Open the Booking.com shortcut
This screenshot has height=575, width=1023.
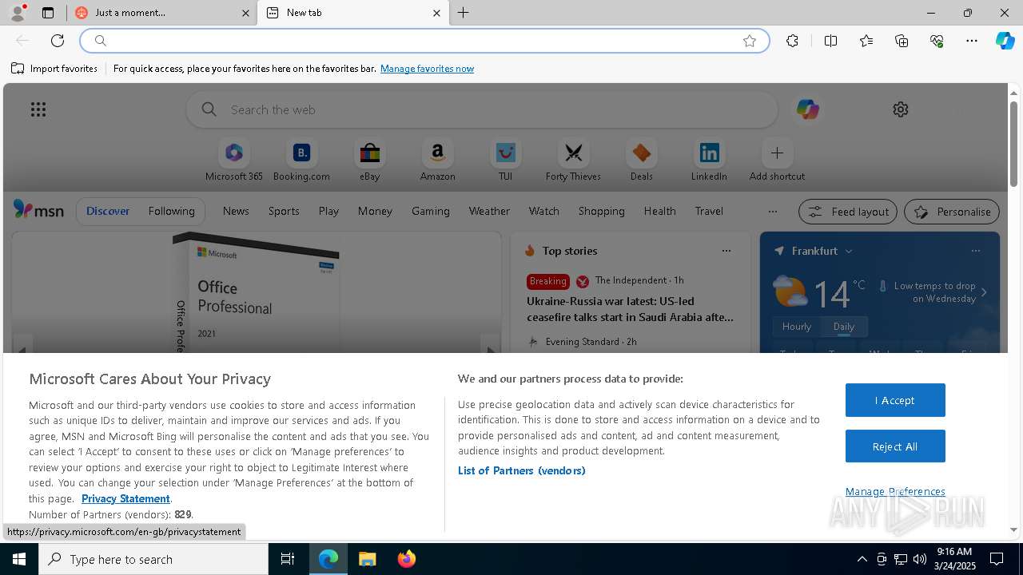tap(301, 161)
